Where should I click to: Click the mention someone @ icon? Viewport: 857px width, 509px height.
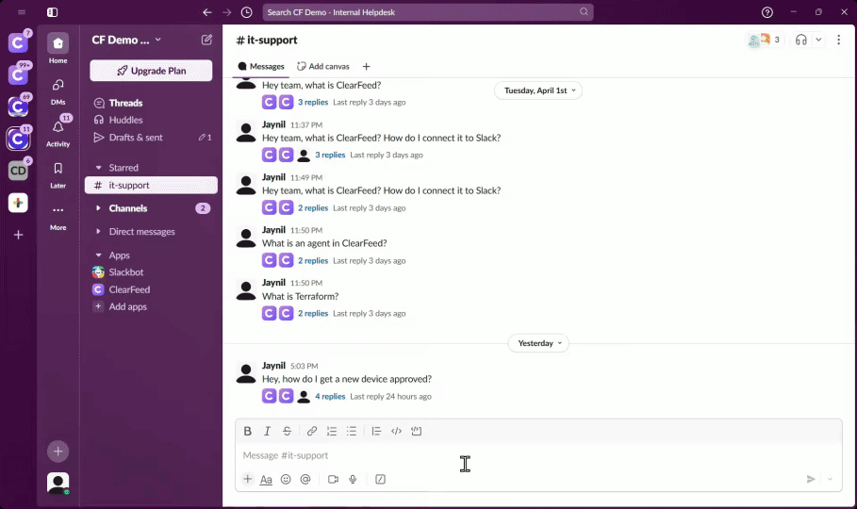tap(305, 479)
